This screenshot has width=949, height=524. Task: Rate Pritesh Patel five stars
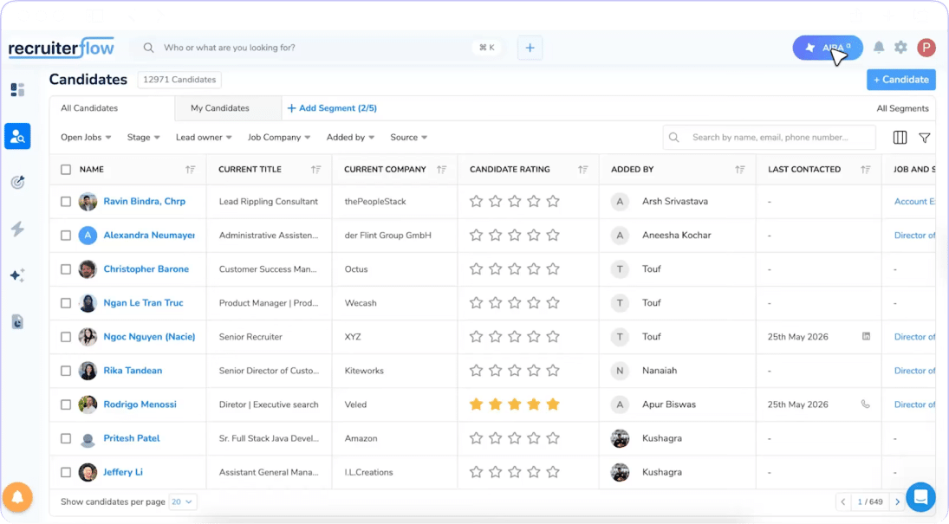[553, 438]
